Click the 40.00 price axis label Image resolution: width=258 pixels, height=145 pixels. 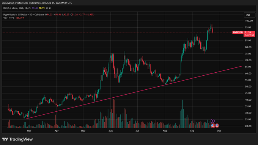(248, 100)
